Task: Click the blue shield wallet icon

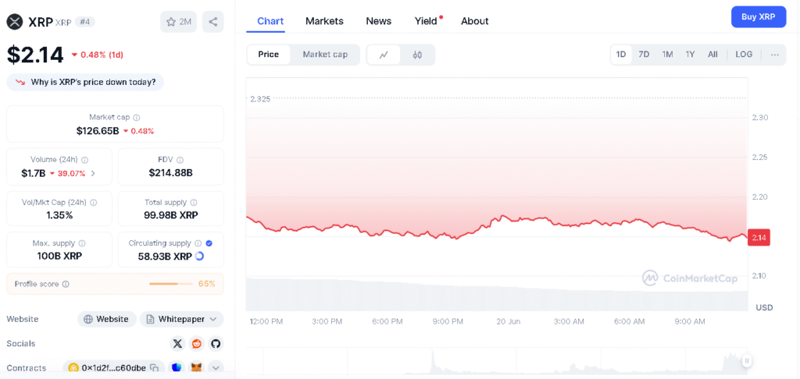Action: pos(177,368)
